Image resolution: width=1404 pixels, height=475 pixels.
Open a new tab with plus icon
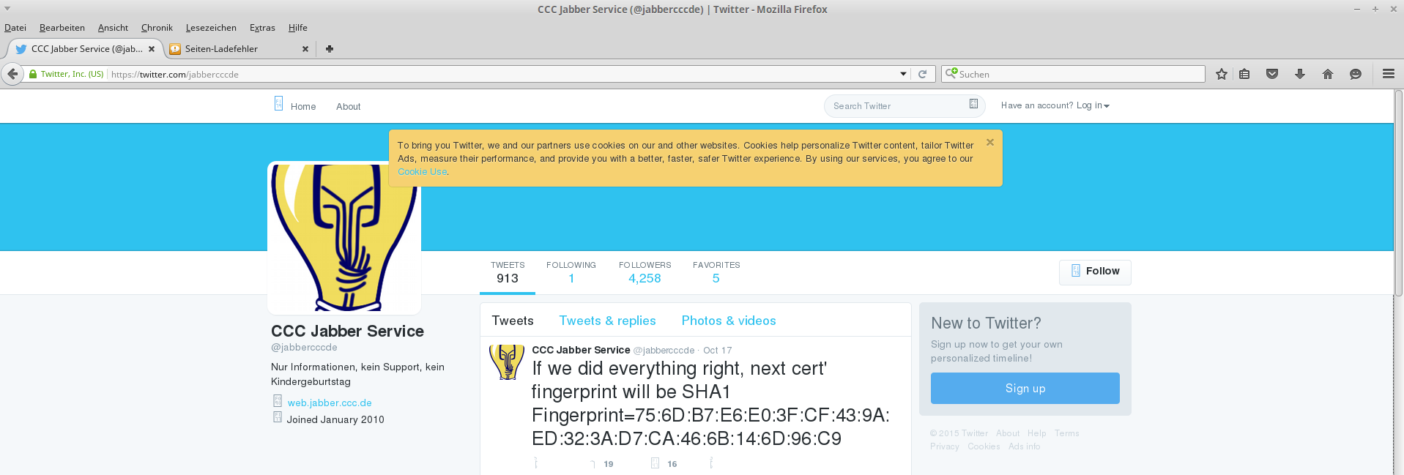[330, 49]
